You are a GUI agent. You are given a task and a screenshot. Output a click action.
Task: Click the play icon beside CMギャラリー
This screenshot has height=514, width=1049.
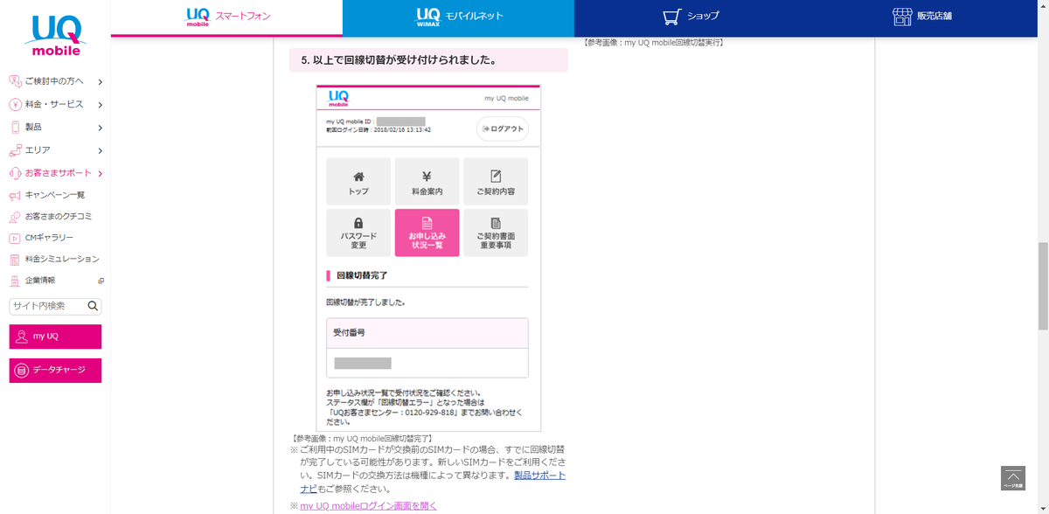click(x=15, y=238)
